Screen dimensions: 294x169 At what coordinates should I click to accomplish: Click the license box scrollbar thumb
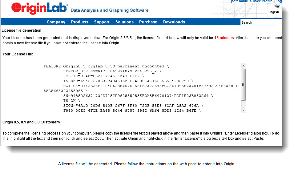244,85
